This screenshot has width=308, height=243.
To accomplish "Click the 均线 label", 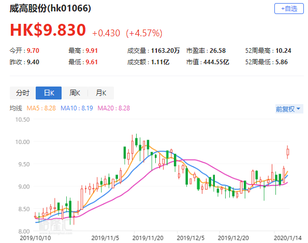I will pyautogui.click(x=16, y=108).
